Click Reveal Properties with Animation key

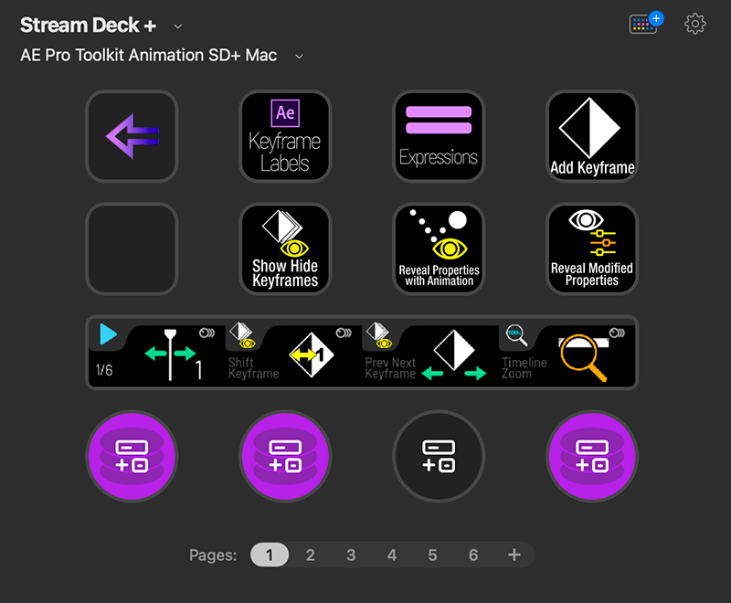click(439, 249)
